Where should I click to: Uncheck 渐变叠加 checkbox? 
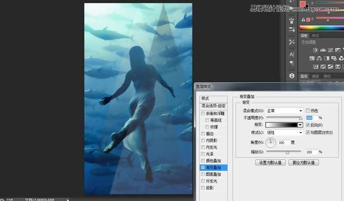203,168
